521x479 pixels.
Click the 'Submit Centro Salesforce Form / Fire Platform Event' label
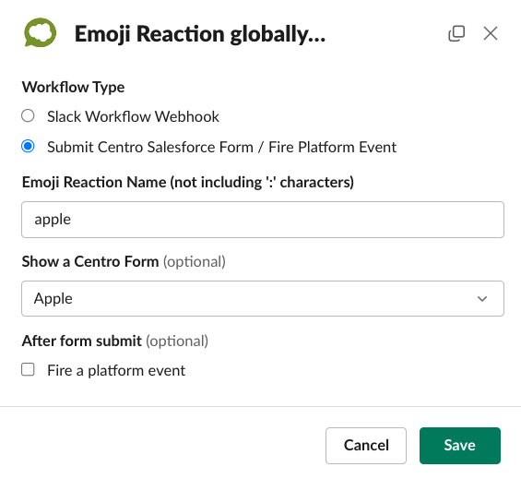tap(221, 147)
